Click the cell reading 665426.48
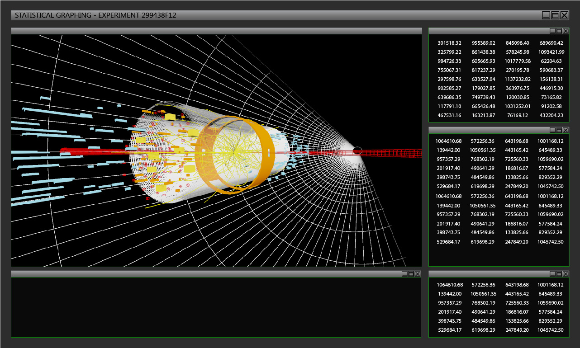This screenshot has width=580, height=348. (x=484, y=106)
